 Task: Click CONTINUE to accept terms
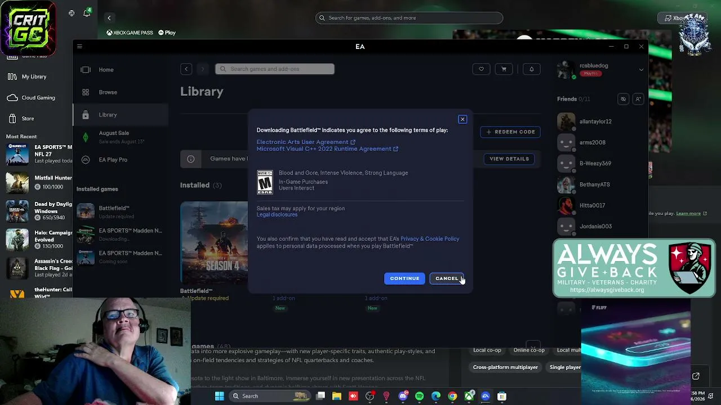tap(404, 278)
